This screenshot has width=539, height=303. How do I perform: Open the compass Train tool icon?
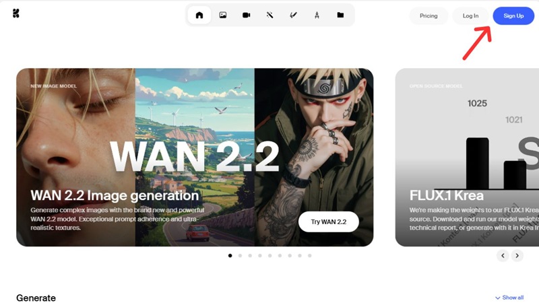pyautogui.click(x=317, y=15)
